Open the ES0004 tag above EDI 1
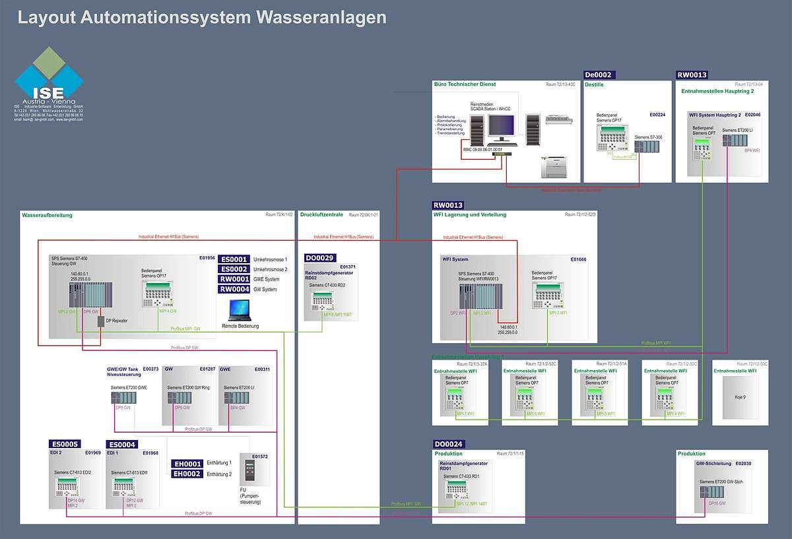The image size is (792, 539). pos(122,444)
